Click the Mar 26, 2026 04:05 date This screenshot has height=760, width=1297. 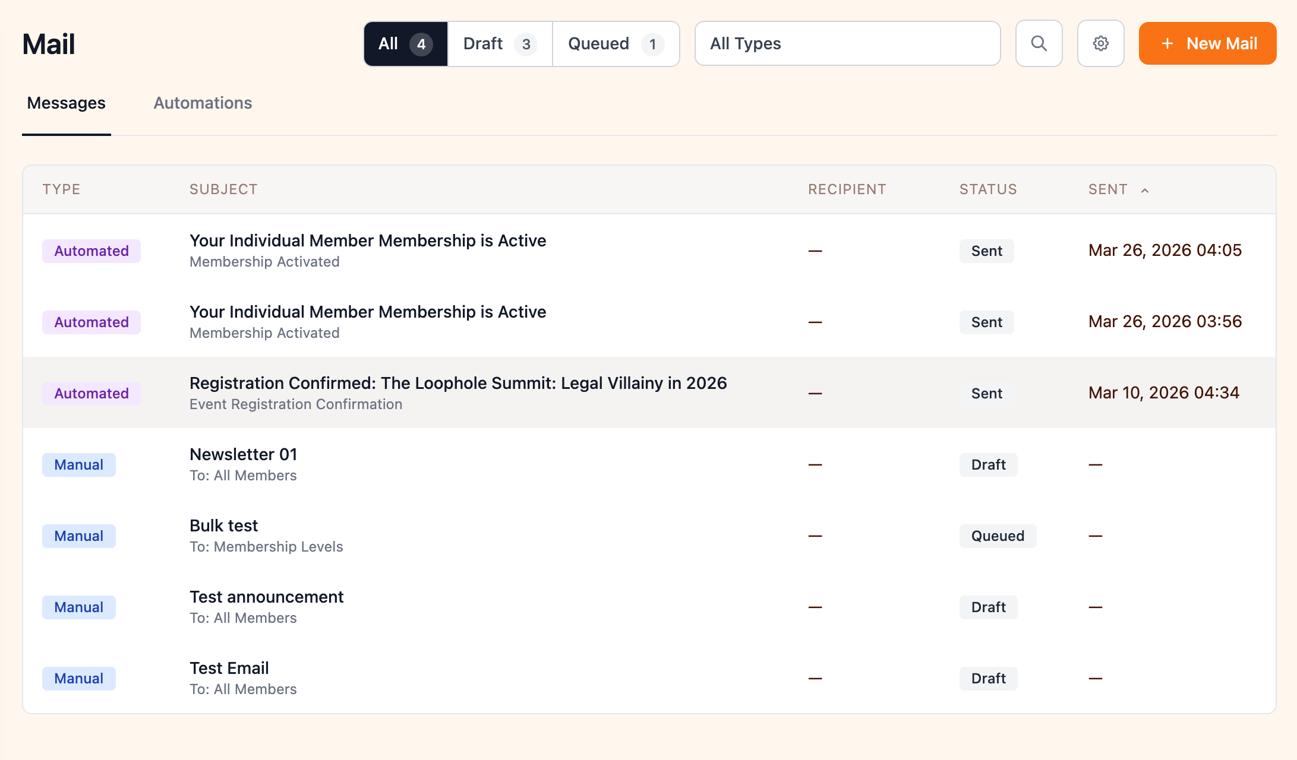1165,250
